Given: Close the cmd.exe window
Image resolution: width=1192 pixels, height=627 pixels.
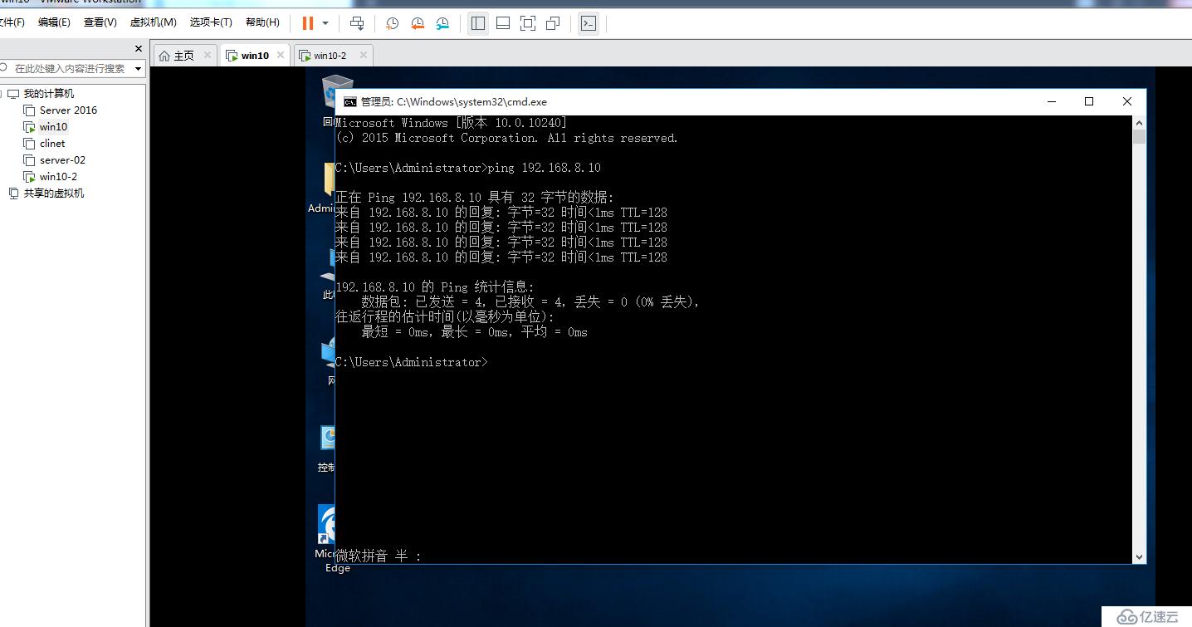Looking at the screenshot, I should (x=1126, y=102).
